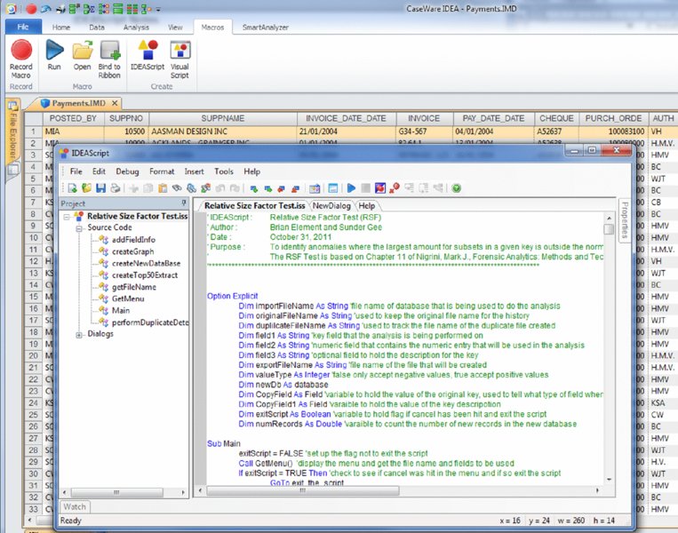Click the INVOICE_DATE_DATE column header
The height and width of the screenshot is (533, 678).
[346, 118]
